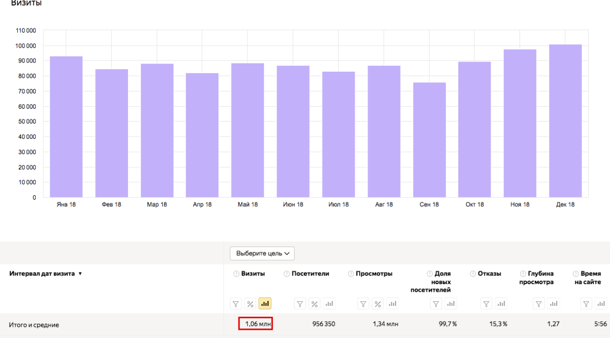Toggle percent view for Визиты column
The height and width of the screenshot is (338, 610).
(x=250, y=304)
